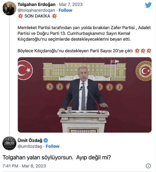Open Ümit Özdağ's profile avatar
The image size is (156, 172).
[x=9, y=143]
